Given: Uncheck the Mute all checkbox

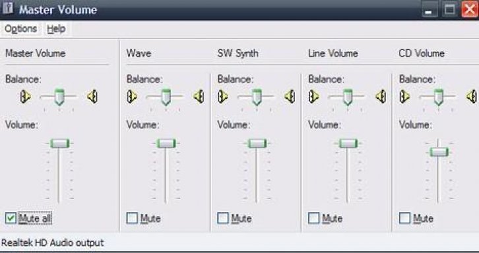Looking at the screenshot, I should click(11, 218).
